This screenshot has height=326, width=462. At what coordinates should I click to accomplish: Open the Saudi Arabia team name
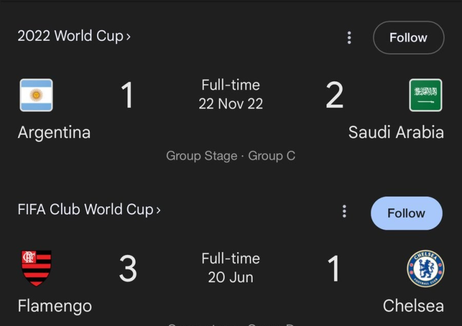pyautogui.click(x=396, y=132)
